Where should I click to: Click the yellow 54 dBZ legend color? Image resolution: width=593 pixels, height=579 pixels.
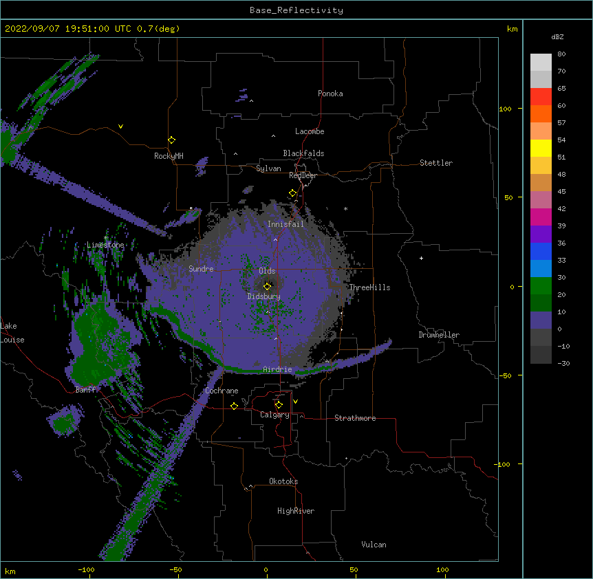tap(541, 148)
